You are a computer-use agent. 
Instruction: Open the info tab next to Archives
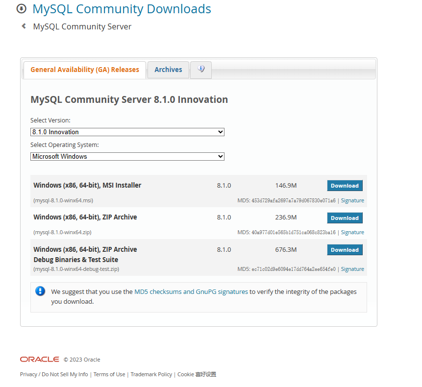pyautogui.click(x=200, y=70)
